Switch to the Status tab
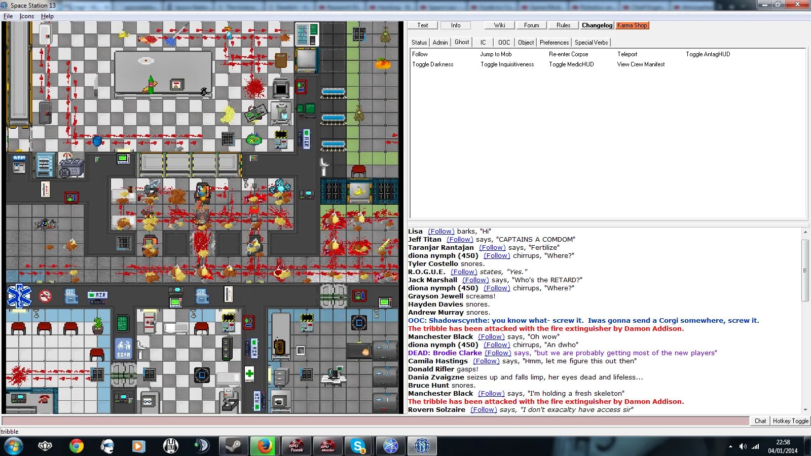Screen dimensions: 811x456 tap(419, 43)
